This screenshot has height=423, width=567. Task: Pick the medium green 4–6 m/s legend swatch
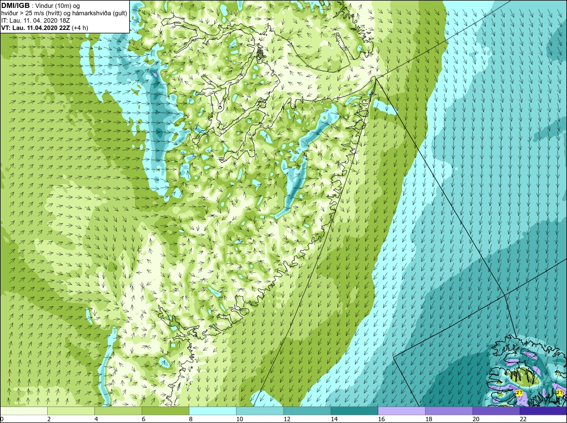[119, 411]
